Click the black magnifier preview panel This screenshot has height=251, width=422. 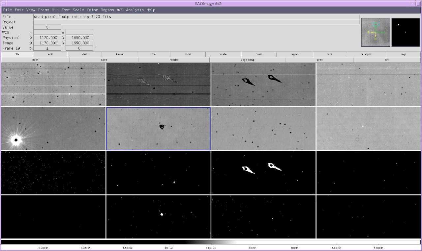pos(405,32)
